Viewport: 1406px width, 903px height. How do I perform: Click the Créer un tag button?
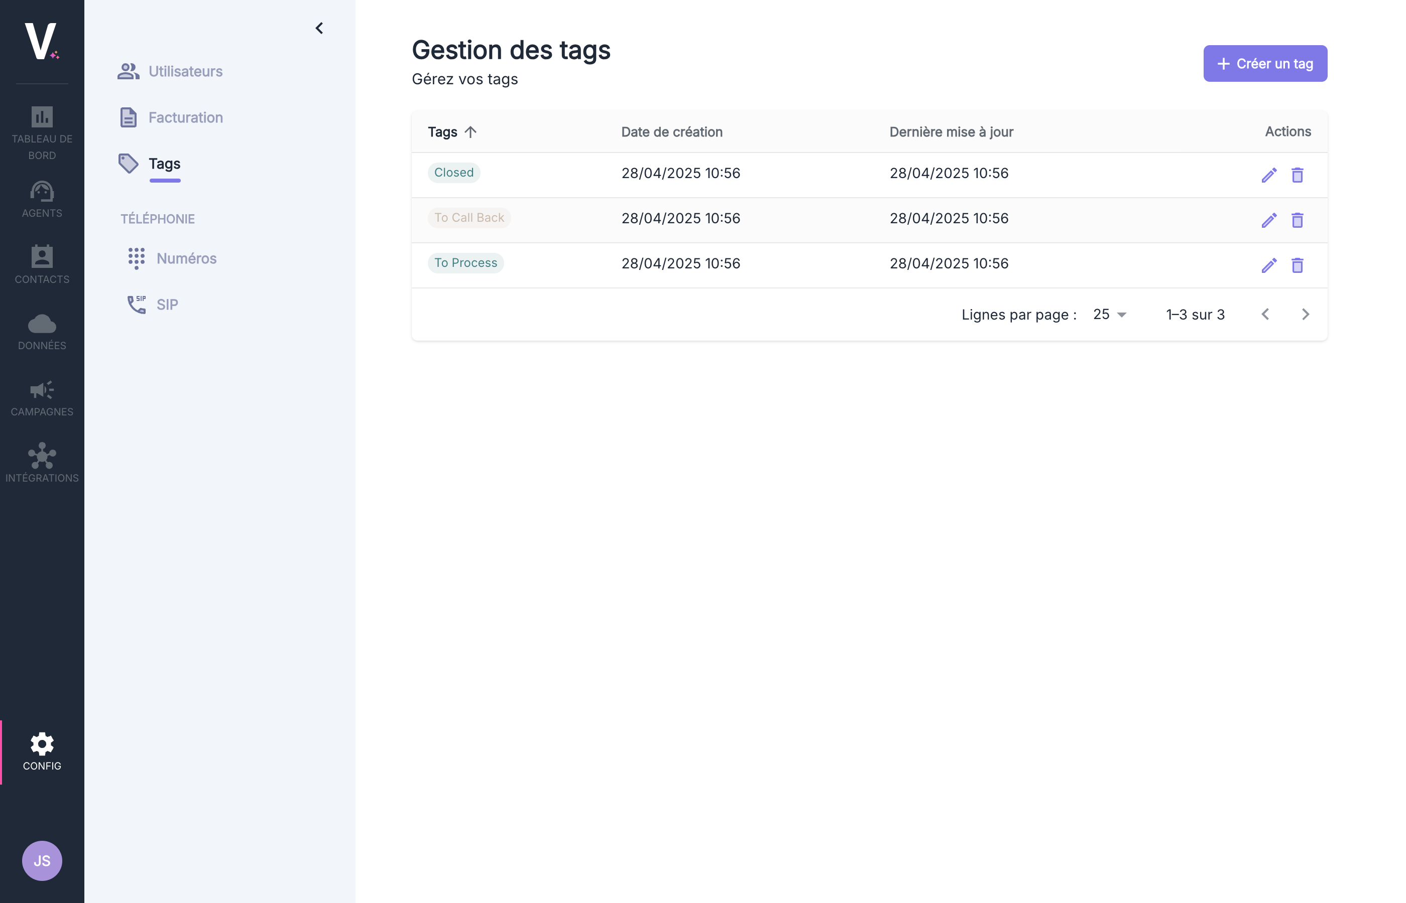point(1264,63)
